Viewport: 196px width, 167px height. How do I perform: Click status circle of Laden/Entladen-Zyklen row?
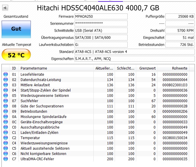(x=6, y=132)
